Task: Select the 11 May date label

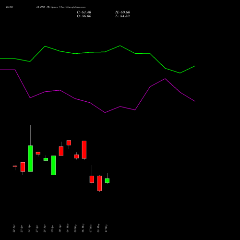Action: click(106, 228)
